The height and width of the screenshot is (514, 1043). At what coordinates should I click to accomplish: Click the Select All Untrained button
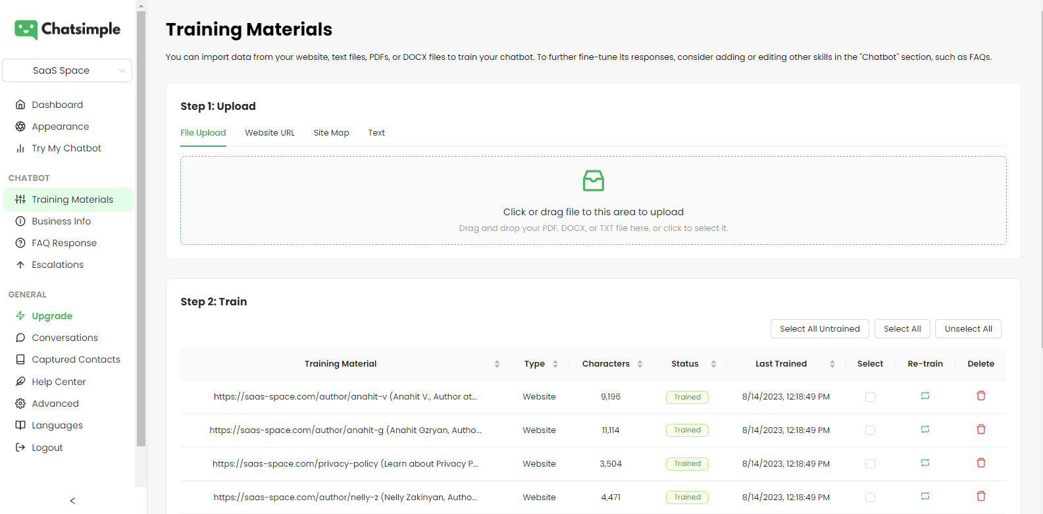[x=819, y=329]
